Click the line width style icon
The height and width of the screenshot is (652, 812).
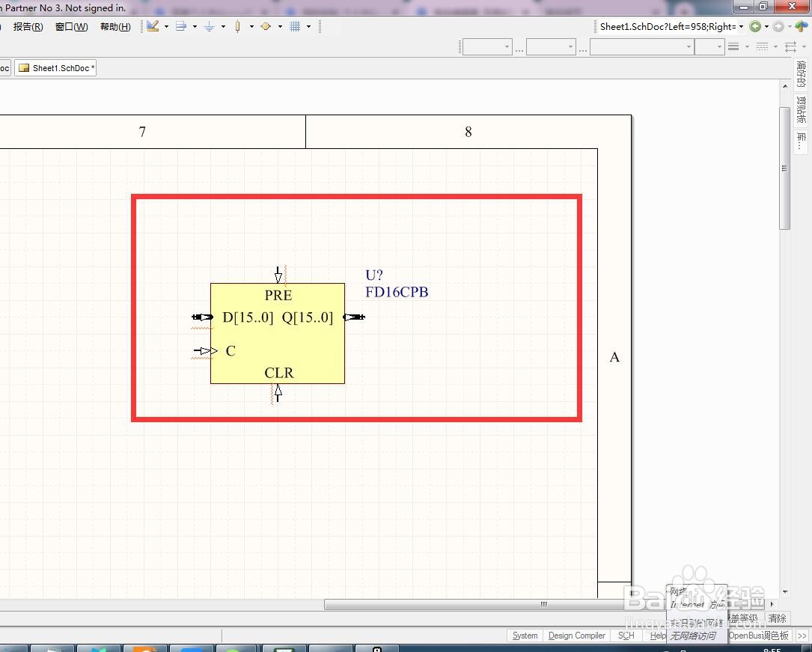pyautogui.click(x=733, y=46)
